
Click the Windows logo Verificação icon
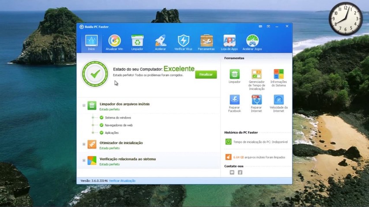click(92, 160)
